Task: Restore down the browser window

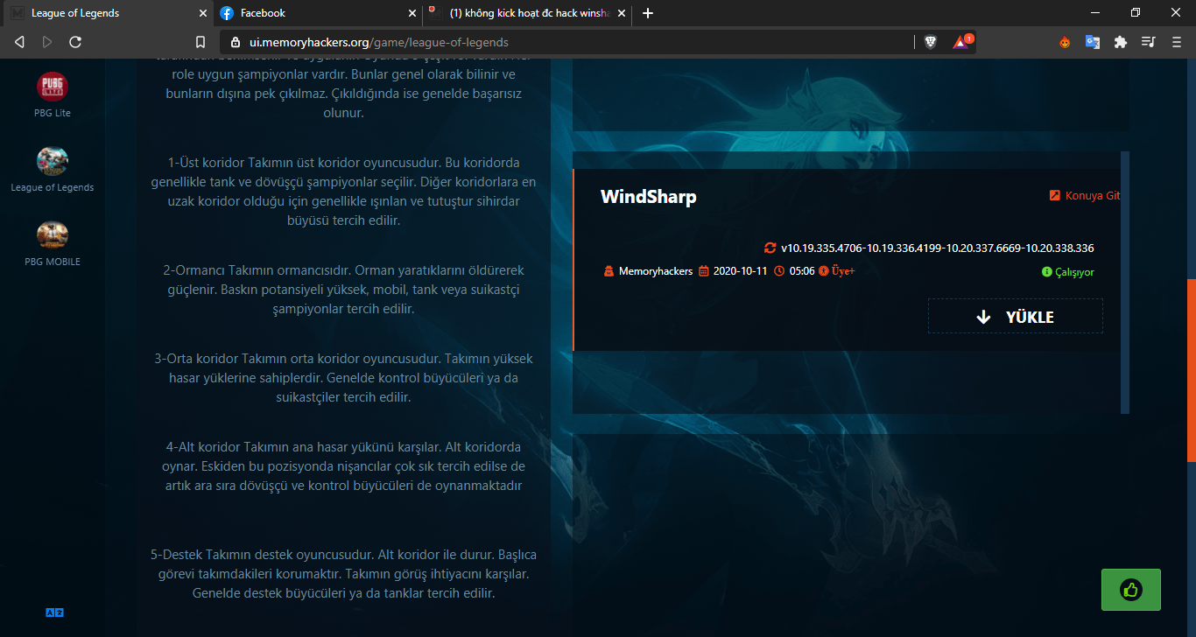Action: click(x=1136, y=13)
